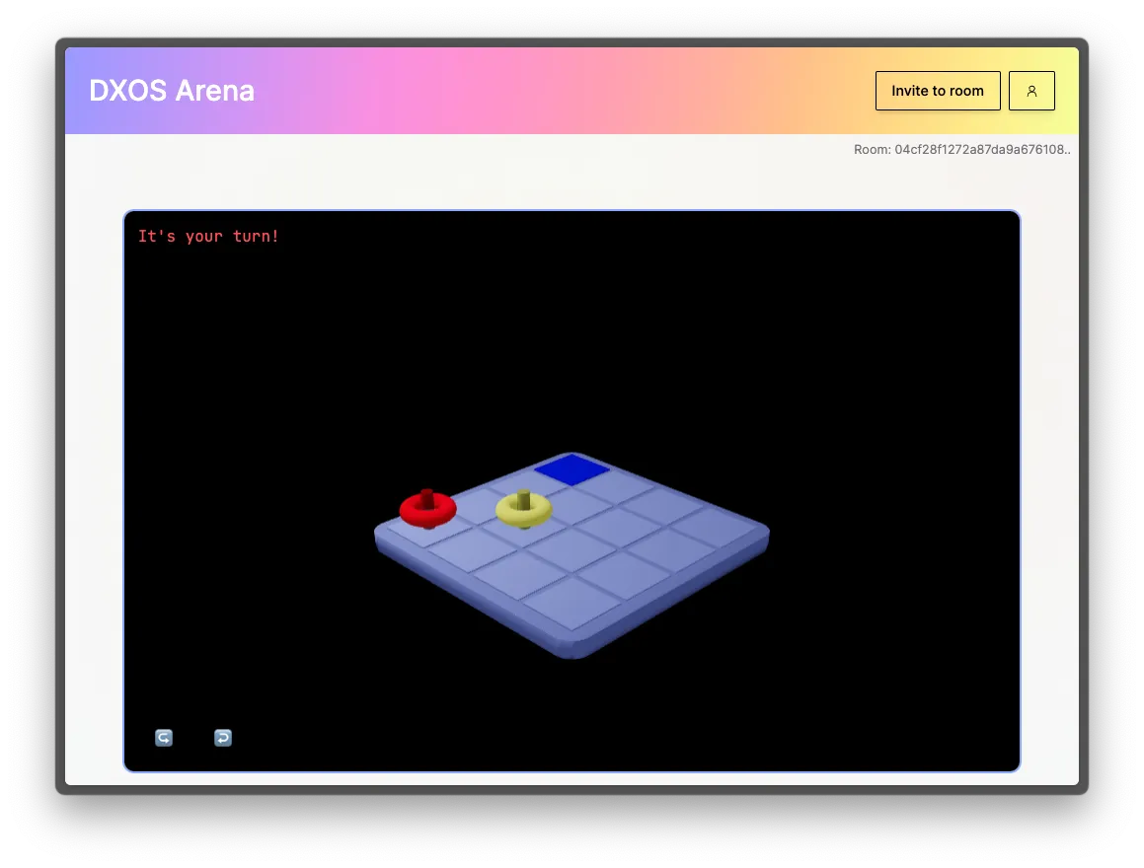Click the Room ID text
1144x868 pixels.
(x=960, y=150)
